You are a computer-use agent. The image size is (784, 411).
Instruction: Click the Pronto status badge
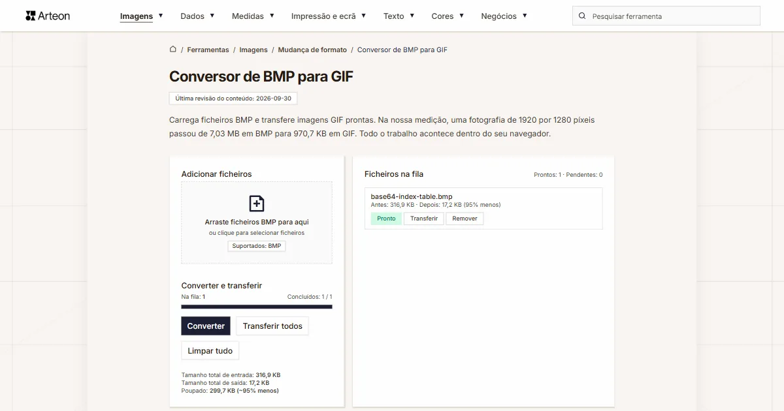click(386, 219)
